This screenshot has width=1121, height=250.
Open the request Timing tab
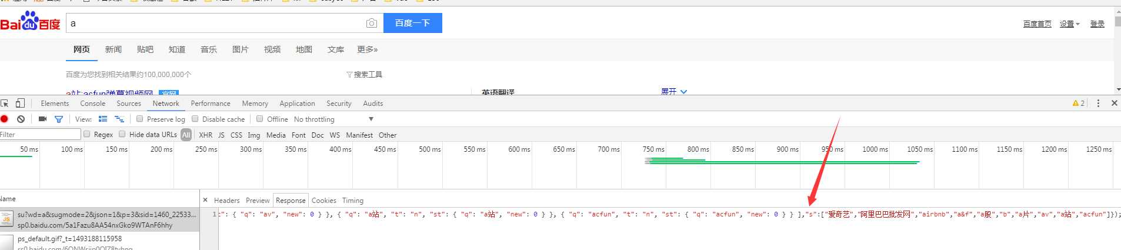point(353,201)
